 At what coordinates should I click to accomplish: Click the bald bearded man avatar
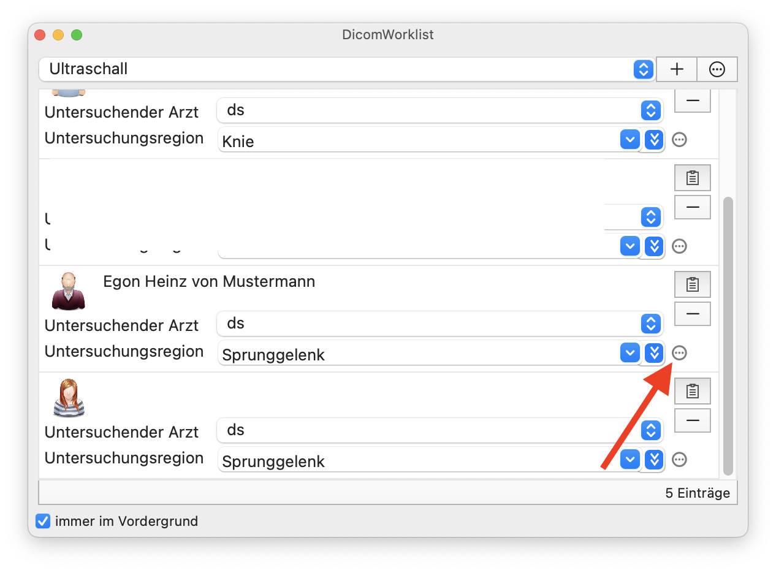(68, 291)
